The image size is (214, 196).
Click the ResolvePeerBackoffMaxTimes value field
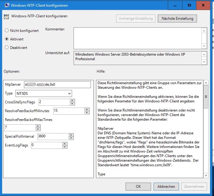tap(20, 128)
